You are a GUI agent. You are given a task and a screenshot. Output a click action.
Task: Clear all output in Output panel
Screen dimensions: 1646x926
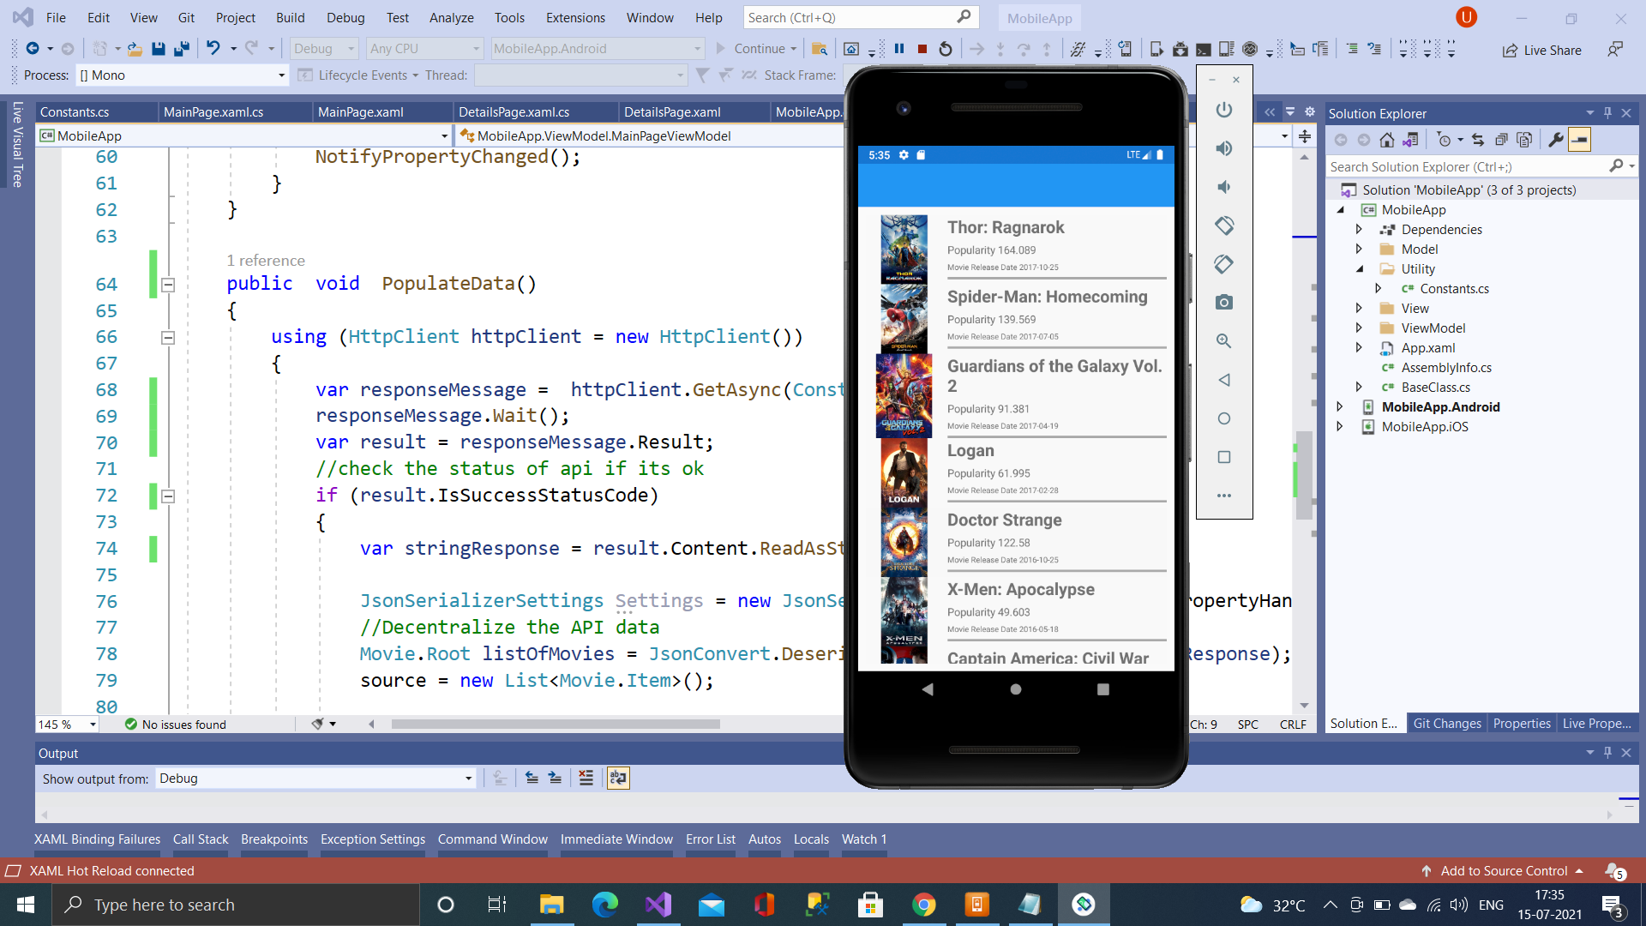(x=586, y=779)
